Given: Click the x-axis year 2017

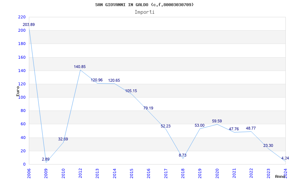Looking at the screenshot, I should pos(166,173).
